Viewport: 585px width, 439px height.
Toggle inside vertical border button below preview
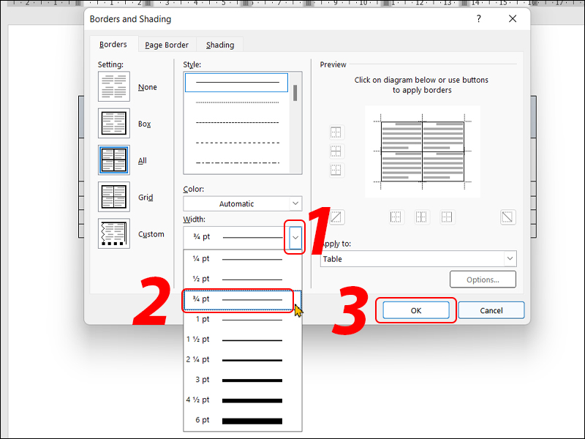421,217
